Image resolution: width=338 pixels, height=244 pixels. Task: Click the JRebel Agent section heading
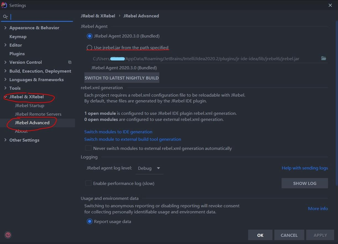coord(94,26)
